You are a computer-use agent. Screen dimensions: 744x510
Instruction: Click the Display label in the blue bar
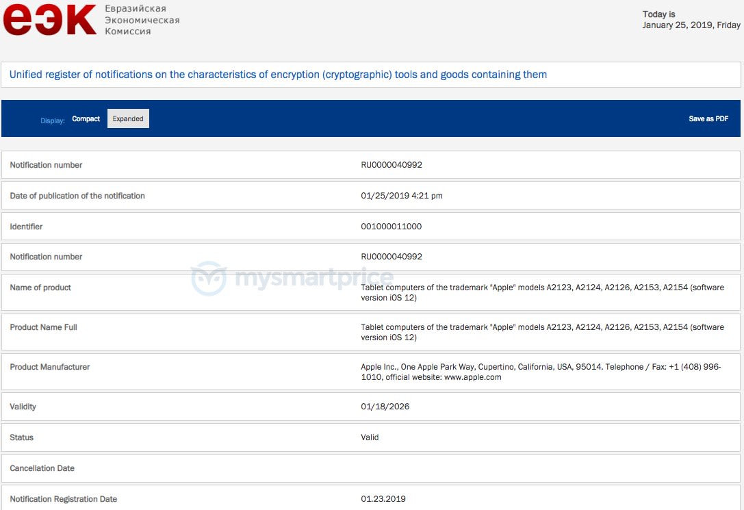[53, 120]
